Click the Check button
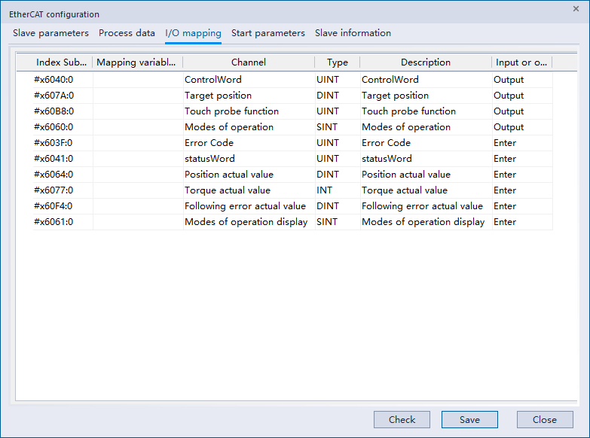Image resolution: width=590 pixels, height=438 pixels. point(402,420)
